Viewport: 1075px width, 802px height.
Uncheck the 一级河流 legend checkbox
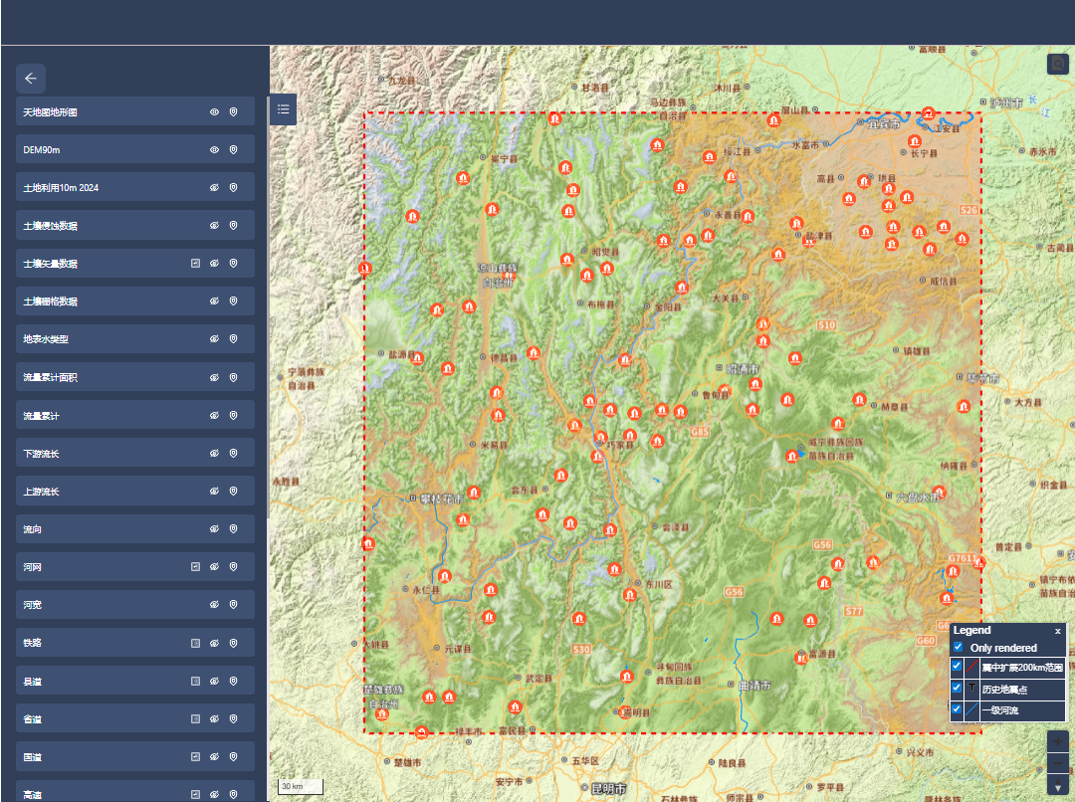(957, 709)
